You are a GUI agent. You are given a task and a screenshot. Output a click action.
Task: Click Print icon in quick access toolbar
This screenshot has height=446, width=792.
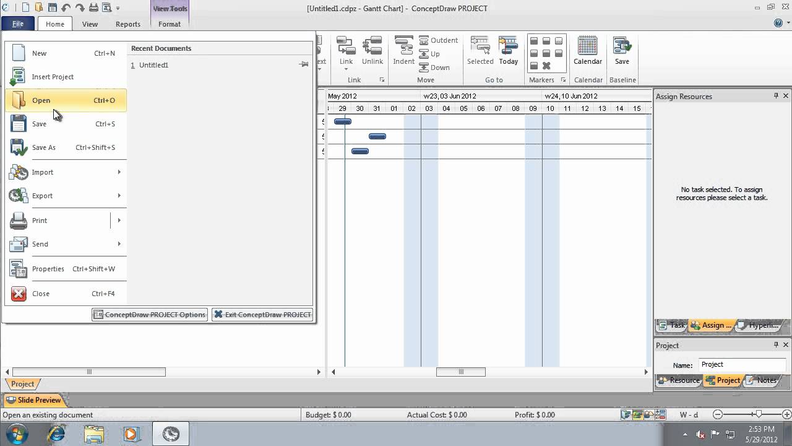pyautogui.click(x=93, y=8)
